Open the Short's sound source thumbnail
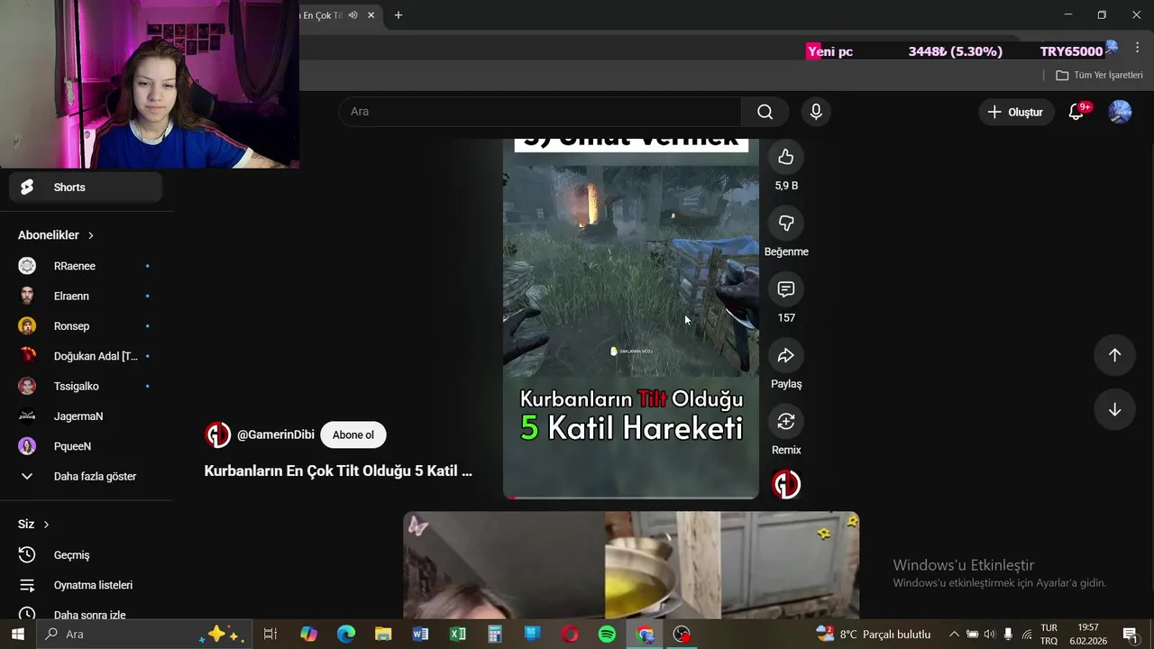This screenshot has width=1154, height=649. click(x=786, y=484)
